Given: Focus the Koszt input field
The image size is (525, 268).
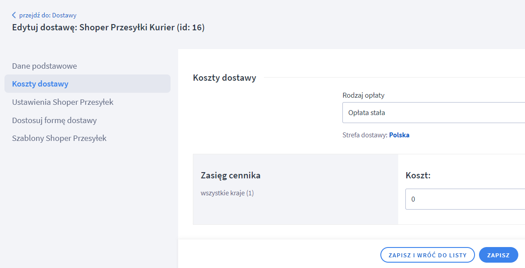Looking at the screenshot, I should 464,199.
